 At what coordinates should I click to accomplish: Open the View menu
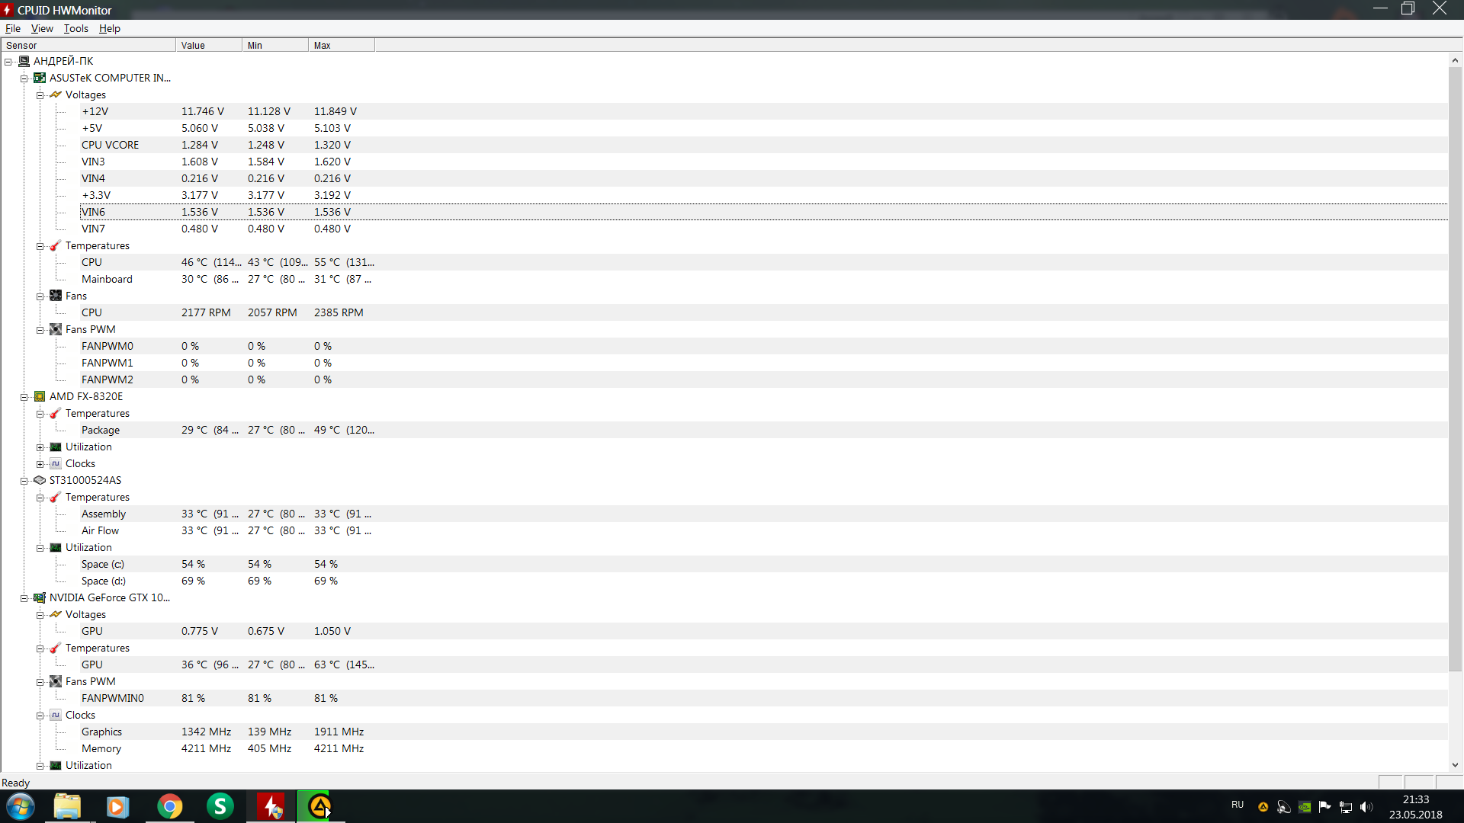point(42,28)
